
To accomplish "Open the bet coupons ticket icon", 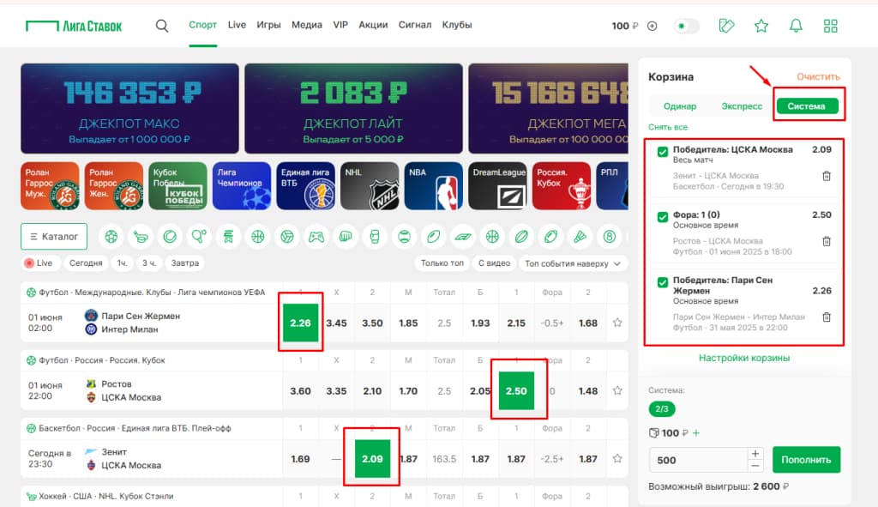I will coord(726,26).
